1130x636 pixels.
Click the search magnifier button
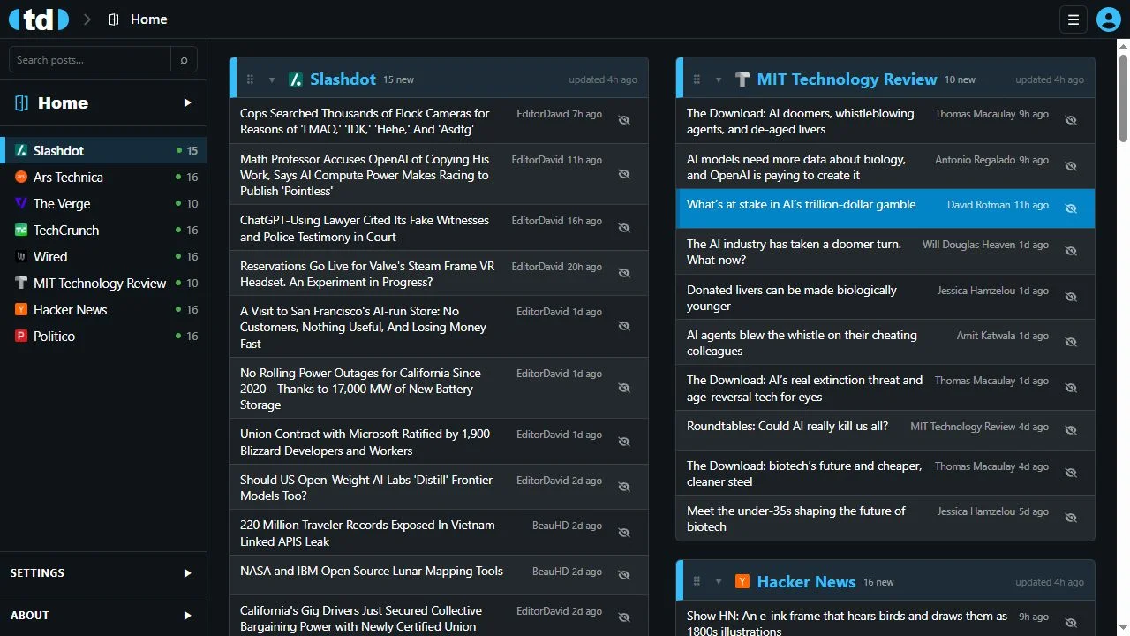pyautogui.click(x=184, y=60)
